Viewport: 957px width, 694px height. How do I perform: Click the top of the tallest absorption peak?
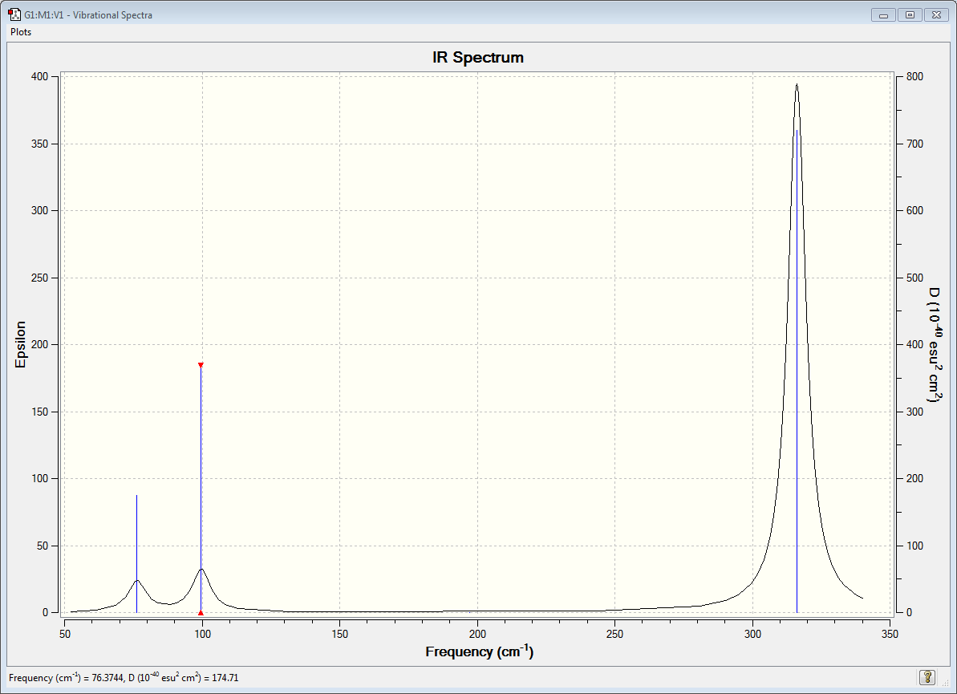797,85
